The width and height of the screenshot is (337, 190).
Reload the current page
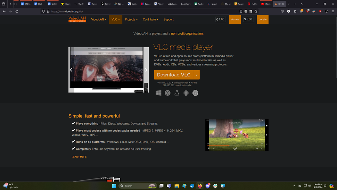coord(17,11)
